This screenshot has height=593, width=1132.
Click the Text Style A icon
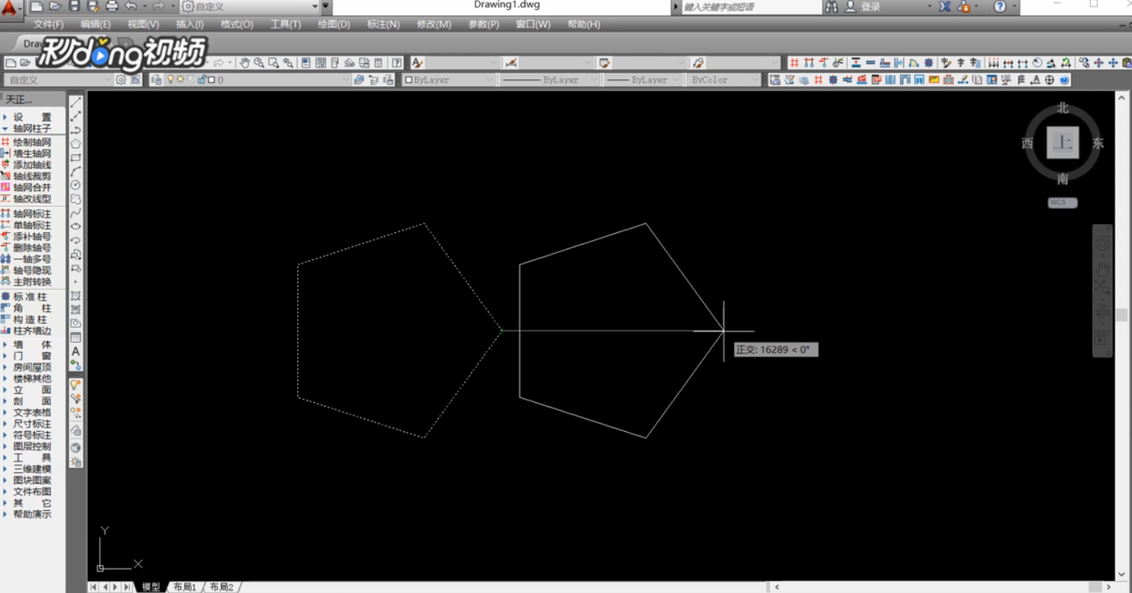tap(418, 63)
